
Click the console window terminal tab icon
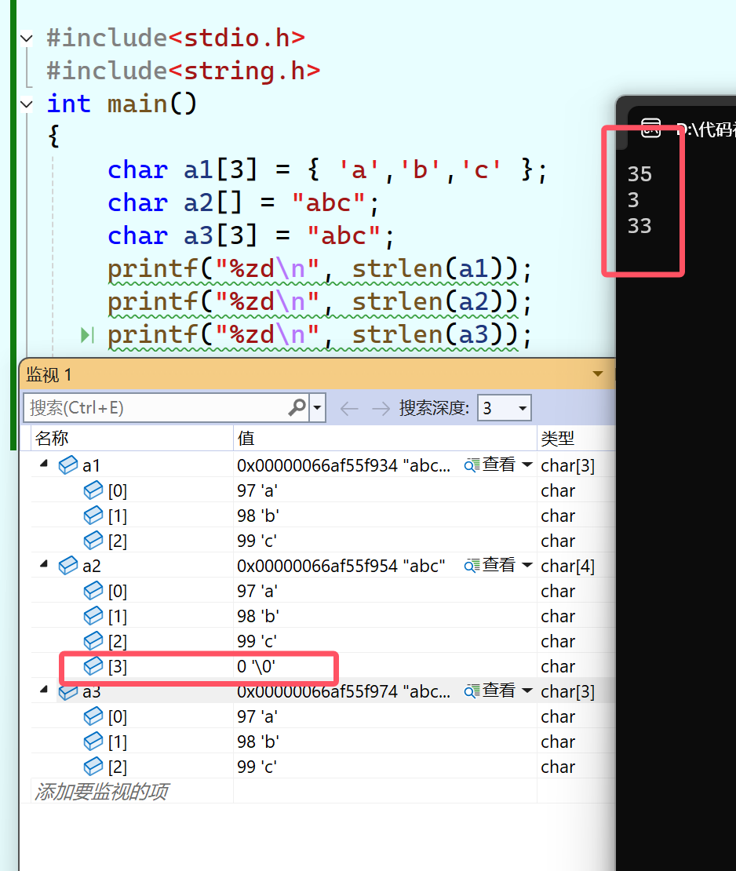point(650,128)
